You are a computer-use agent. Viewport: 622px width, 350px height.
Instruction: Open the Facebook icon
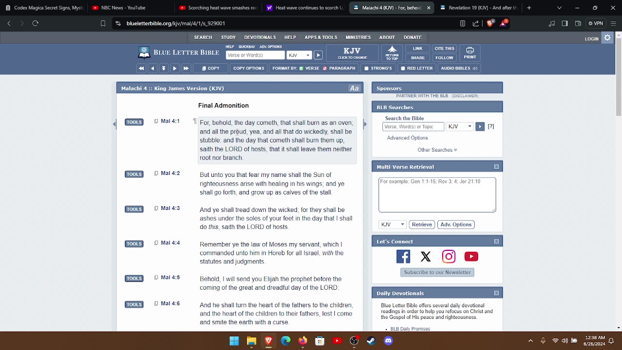coord(403,256)
